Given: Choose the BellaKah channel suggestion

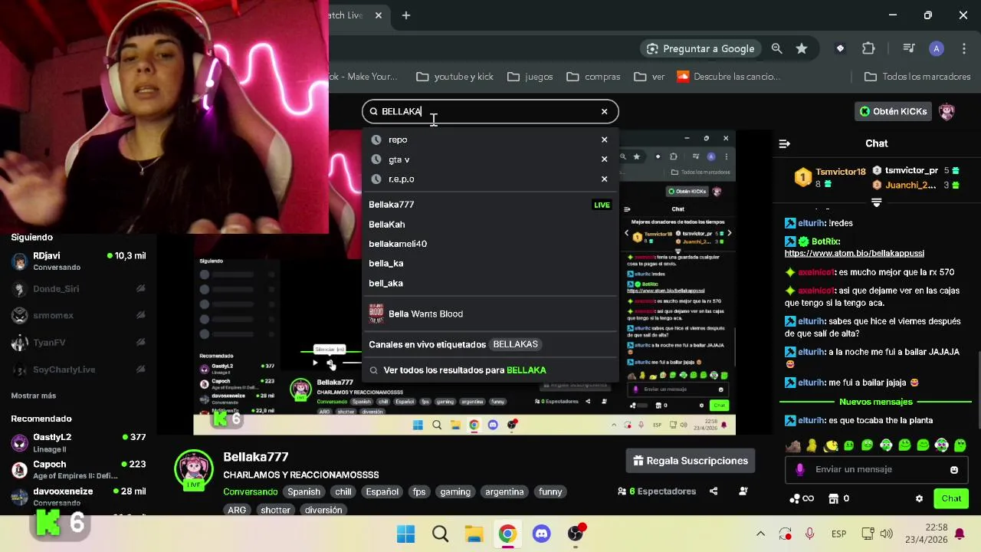Looking at the screenshot, I should [x=490, y=224].
